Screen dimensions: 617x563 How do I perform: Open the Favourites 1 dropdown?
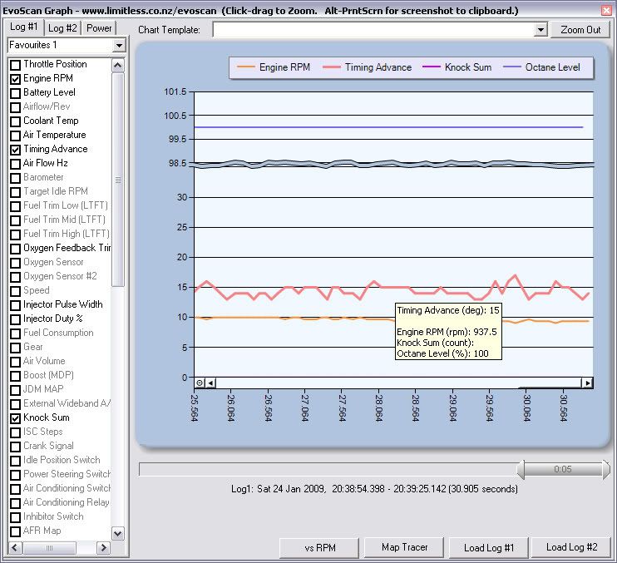(118, 46)
